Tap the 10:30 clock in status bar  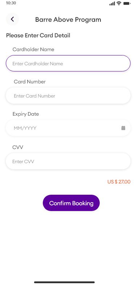coord(11,3)
